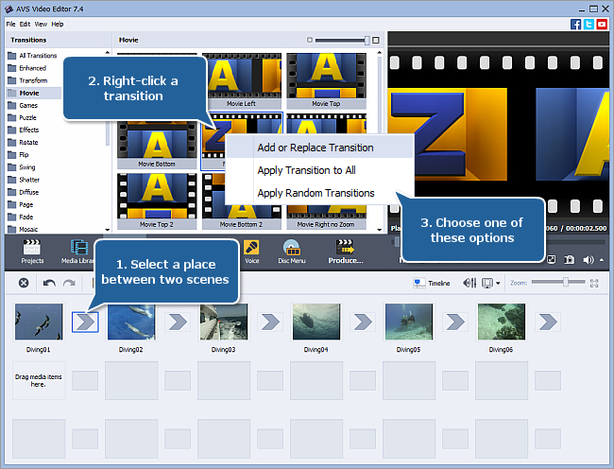
Task: Click the snapshot camera icon
Action: coord(569,260)
